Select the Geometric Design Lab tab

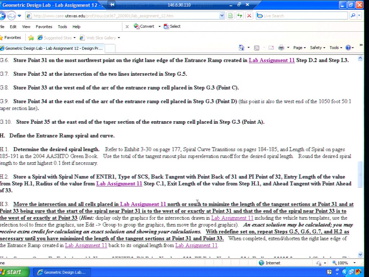(x=52, y=48)
